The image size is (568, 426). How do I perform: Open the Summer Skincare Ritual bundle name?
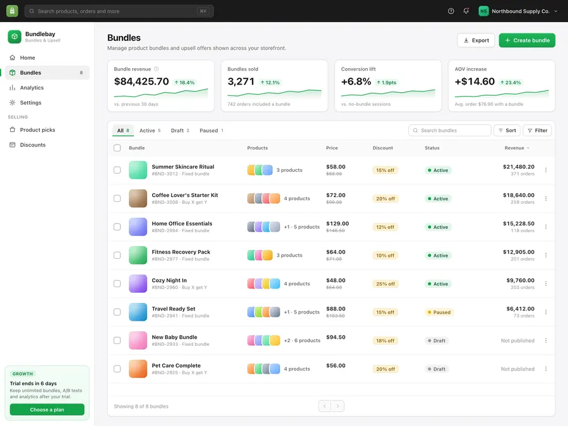[x=183, y=167]
